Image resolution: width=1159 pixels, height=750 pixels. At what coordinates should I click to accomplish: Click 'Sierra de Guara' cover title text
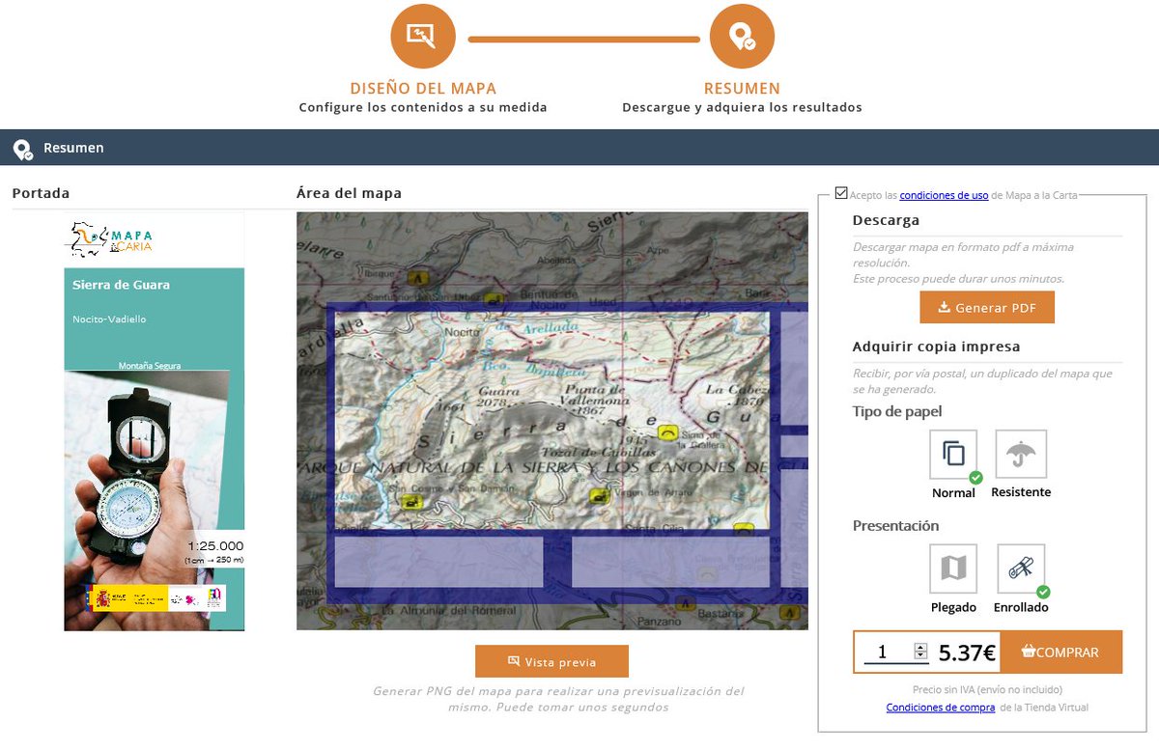pos(121,285)
